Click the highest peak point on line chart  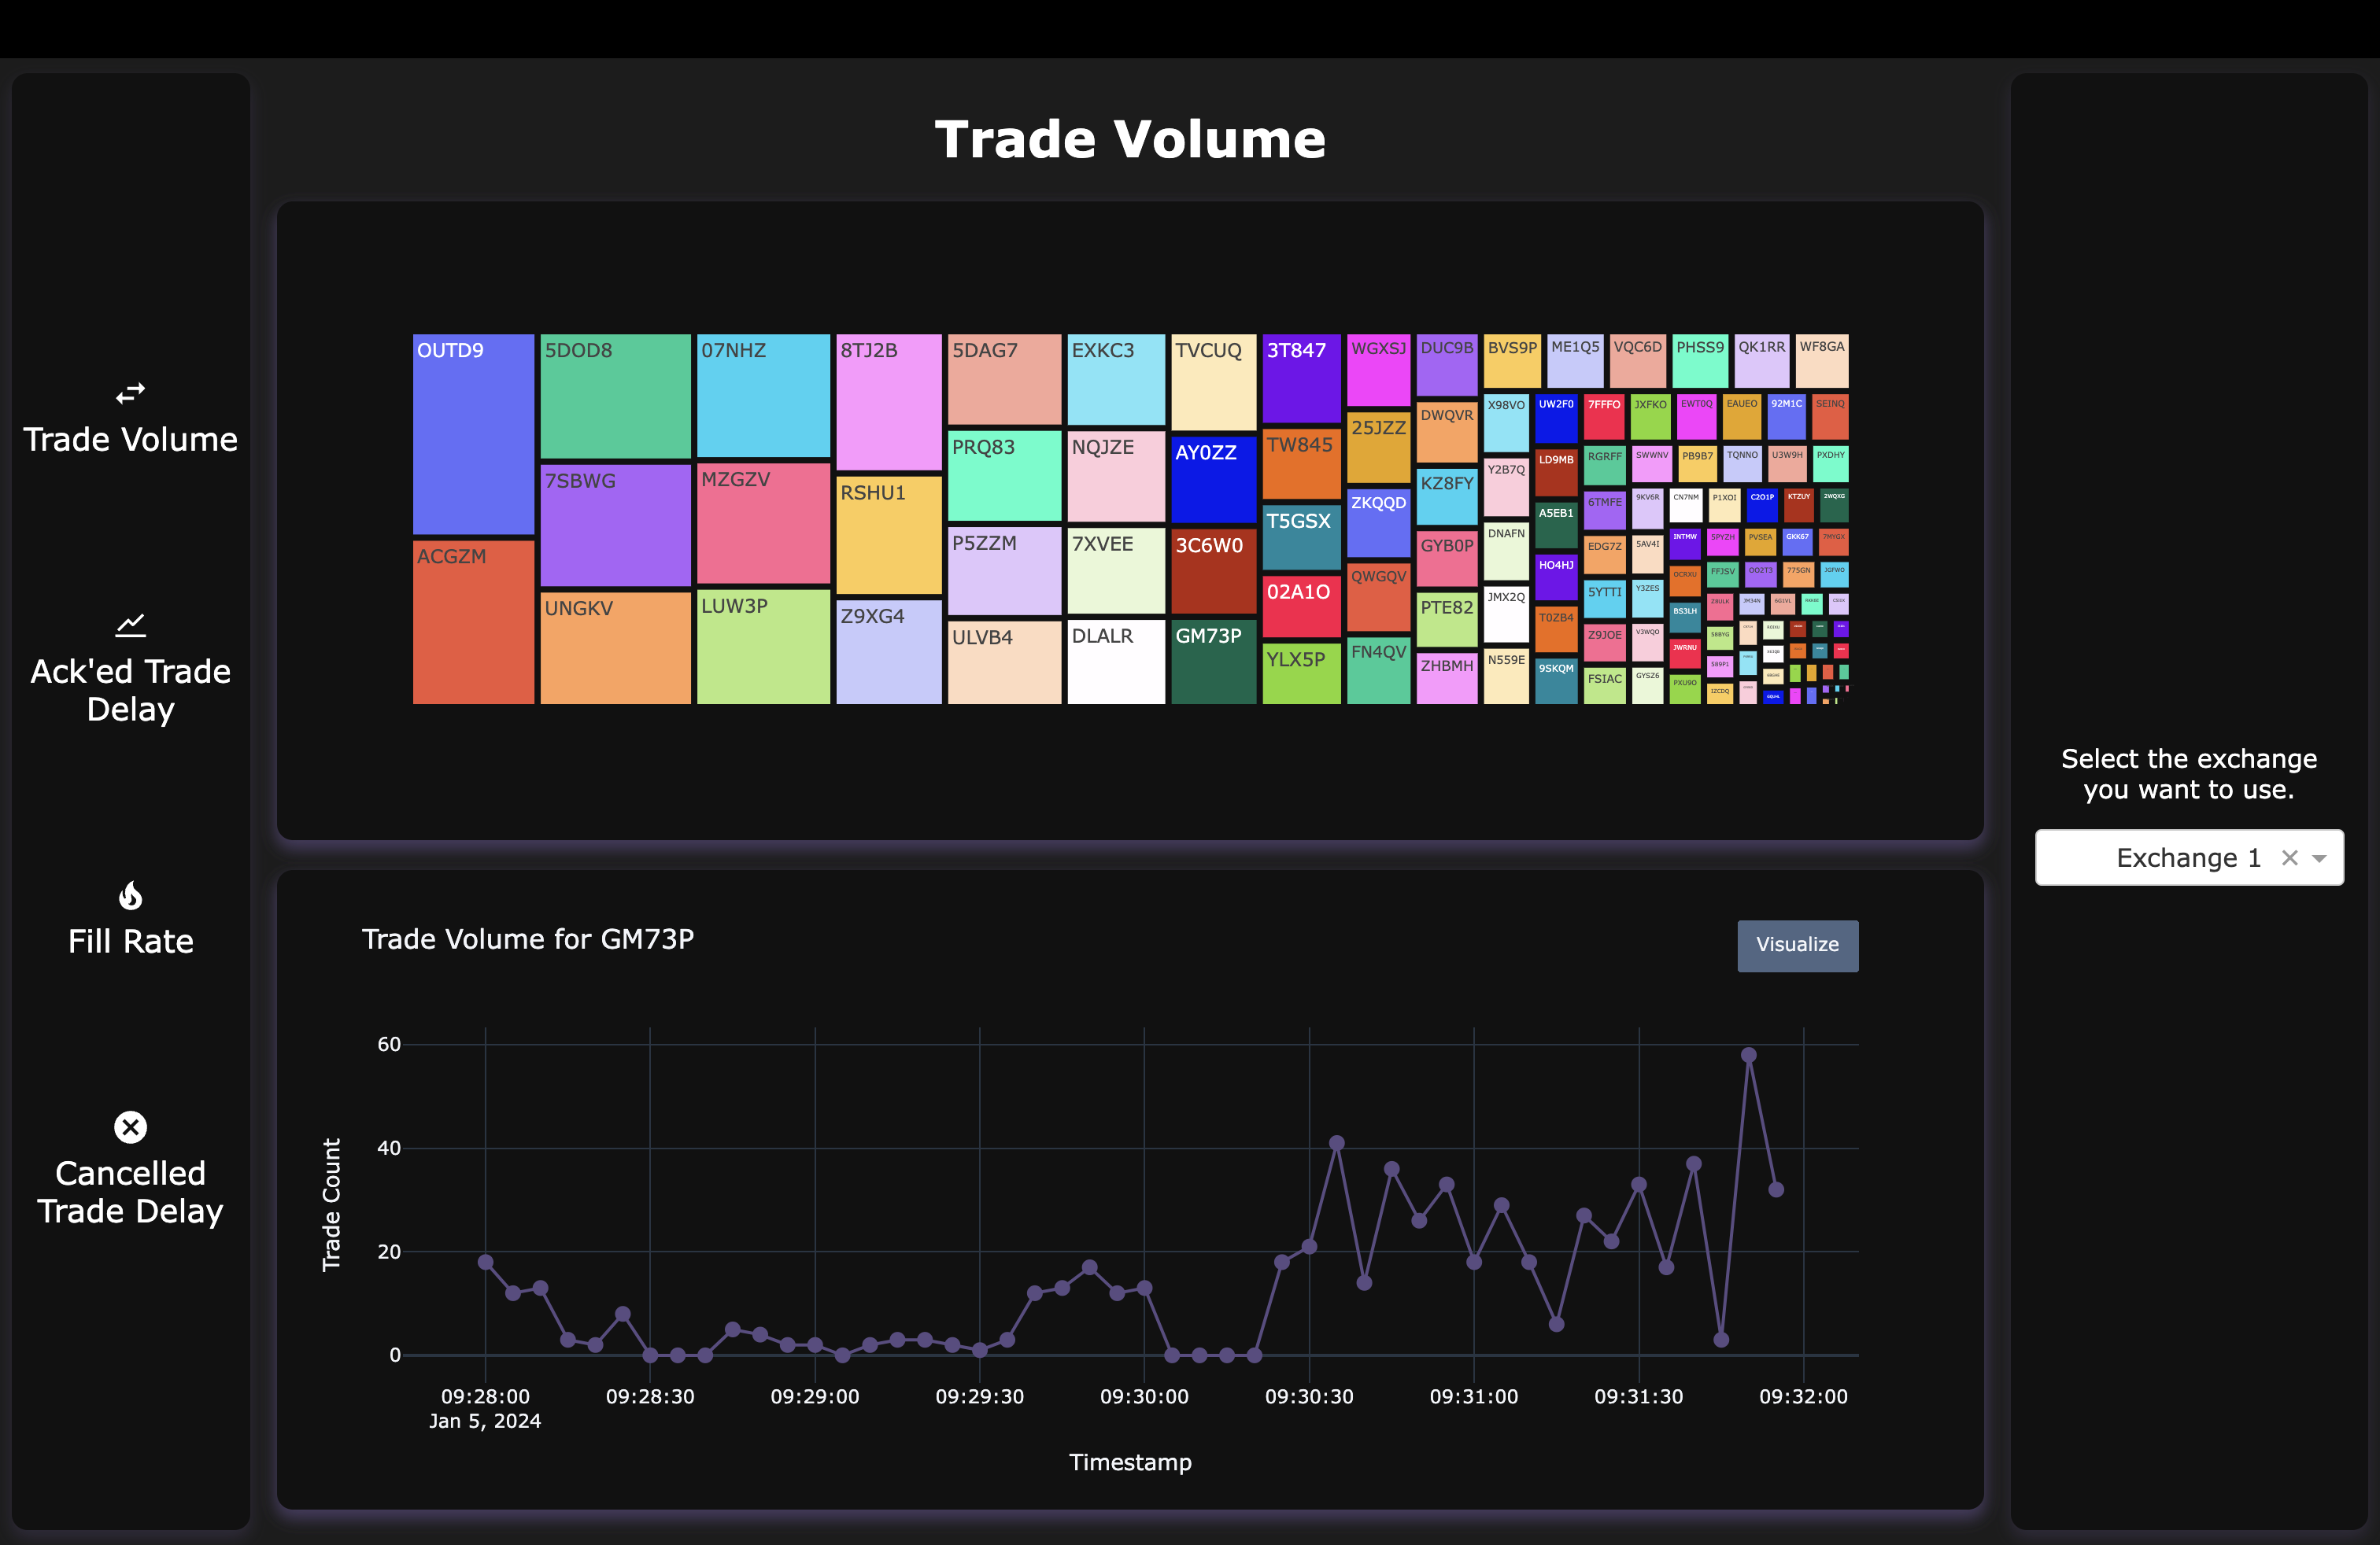pyautogui.click(x=1748, y=1056)
